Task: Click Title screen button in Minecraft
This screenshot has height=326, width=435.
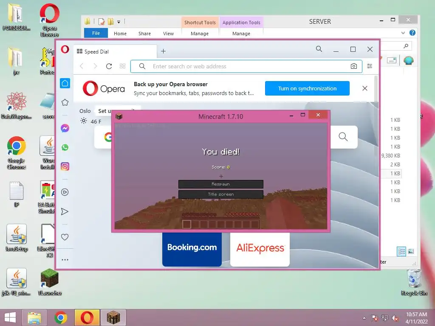Action: click(221, 194)
